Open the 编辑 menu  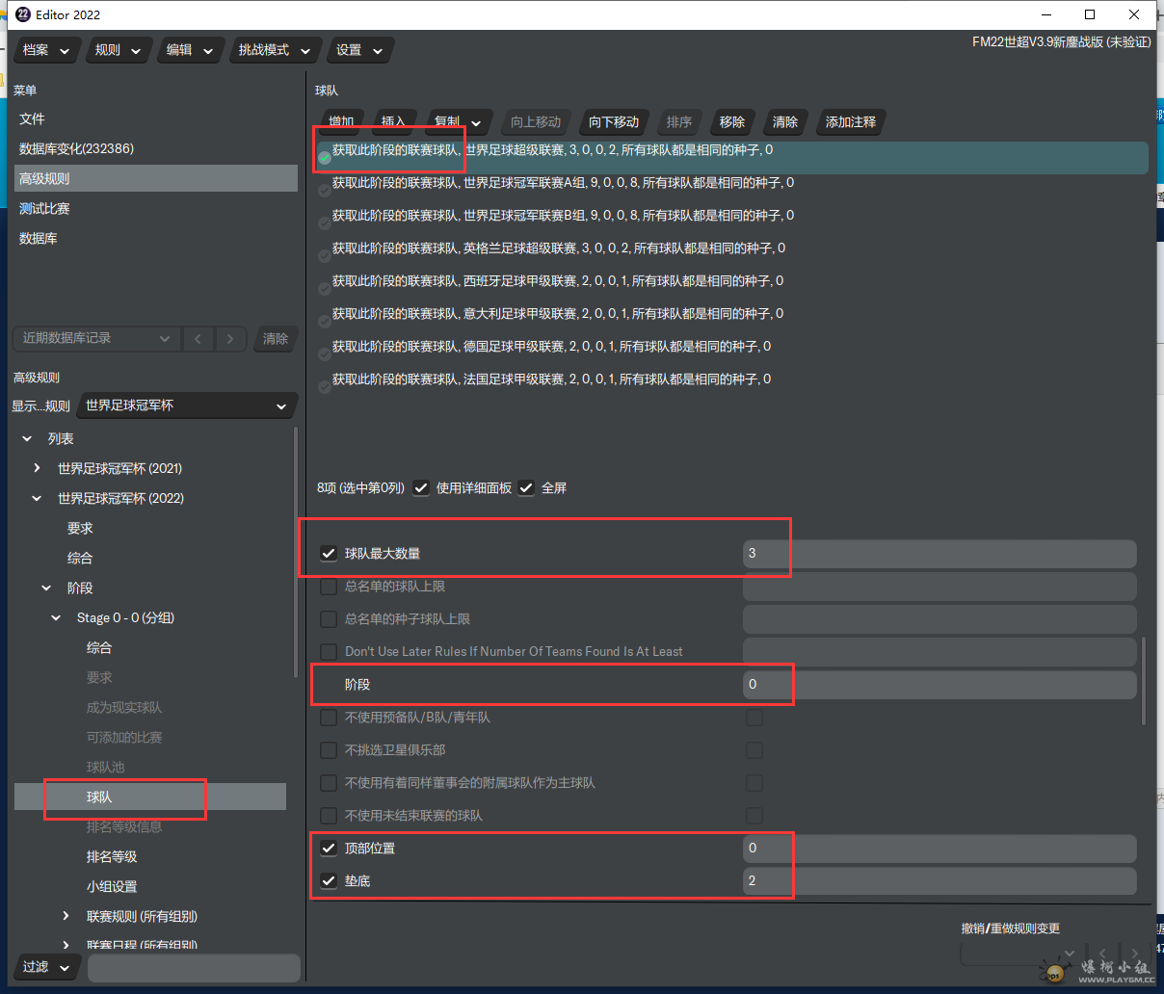click(x=190, y=50)
